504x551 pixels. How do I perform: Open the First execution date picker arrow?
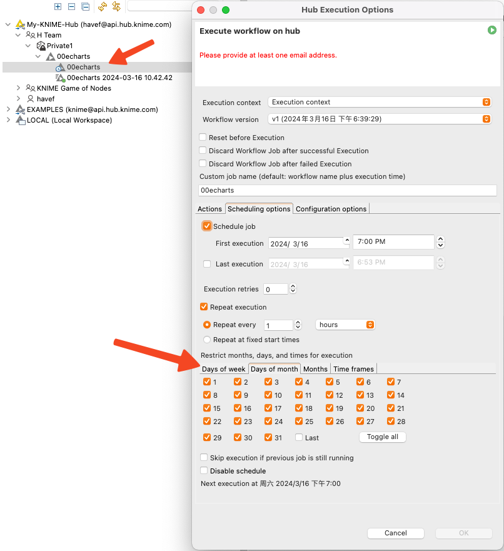(x=347, y=241)
